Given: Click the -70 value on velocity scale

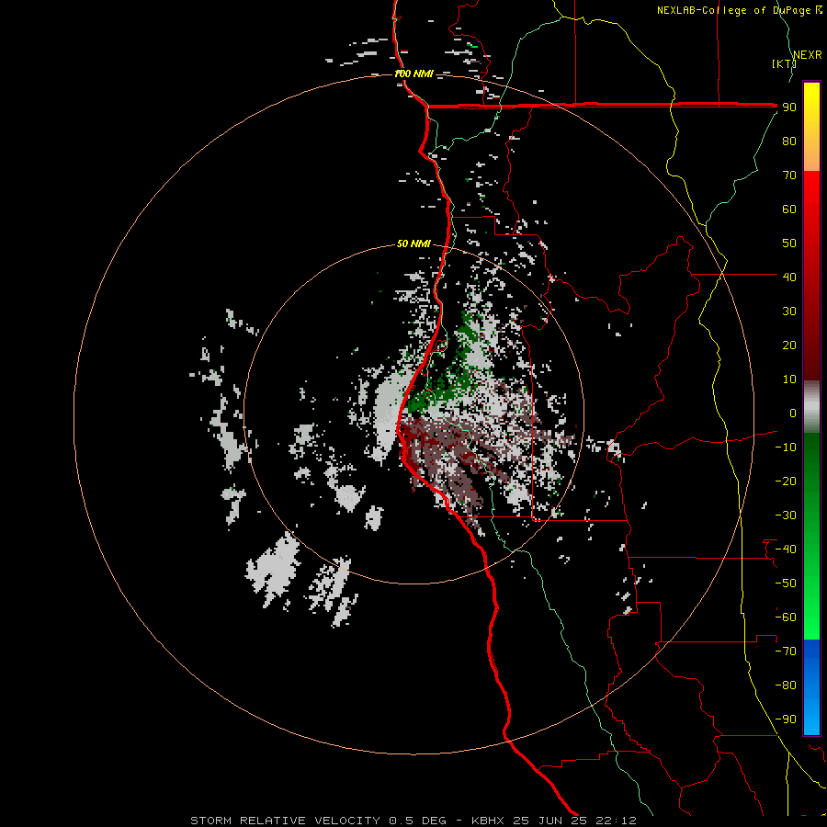Looking at the screenshot, I should tap(786, 651).
